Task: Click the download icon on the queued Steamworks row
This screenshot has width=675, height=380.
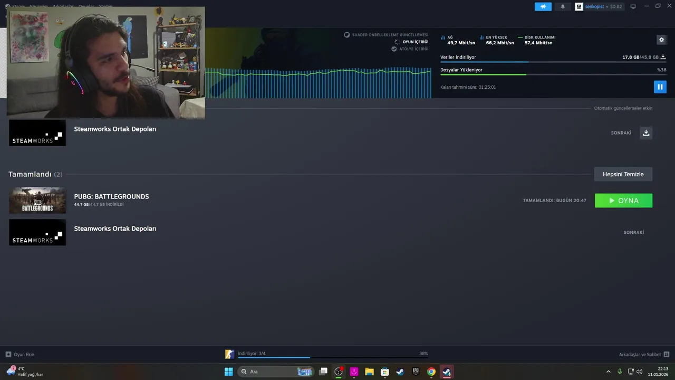Action: point(646,132)
